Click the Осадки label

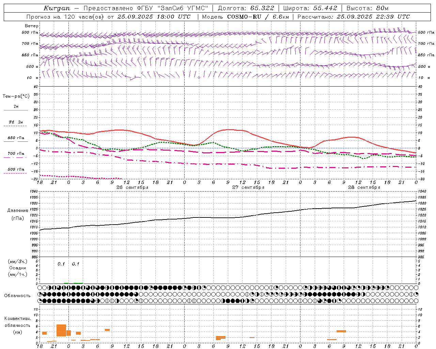[x=18, y=268]
